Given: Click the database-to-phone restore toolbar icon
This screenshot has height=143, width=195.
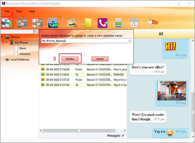Looking at the screenshot, I should click(37, 23).
